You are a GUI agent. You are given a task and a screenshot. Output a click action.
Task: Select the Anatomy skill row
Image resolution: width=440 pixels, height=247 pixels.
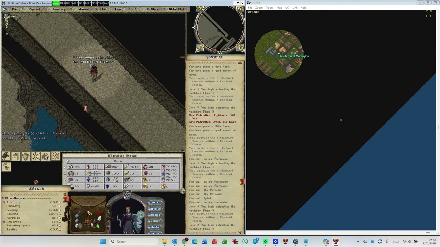click(32, 202)
